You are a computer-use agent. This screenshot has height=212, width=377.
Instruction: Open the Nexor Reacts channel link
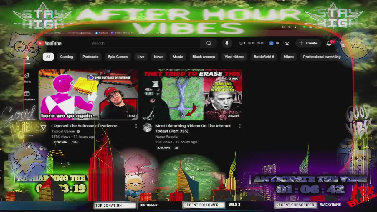(166, 137)
